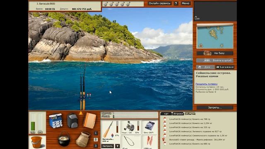Click the orange bucket fish keepnet
The width and height of the screenshot is (265, 149).
37,142
